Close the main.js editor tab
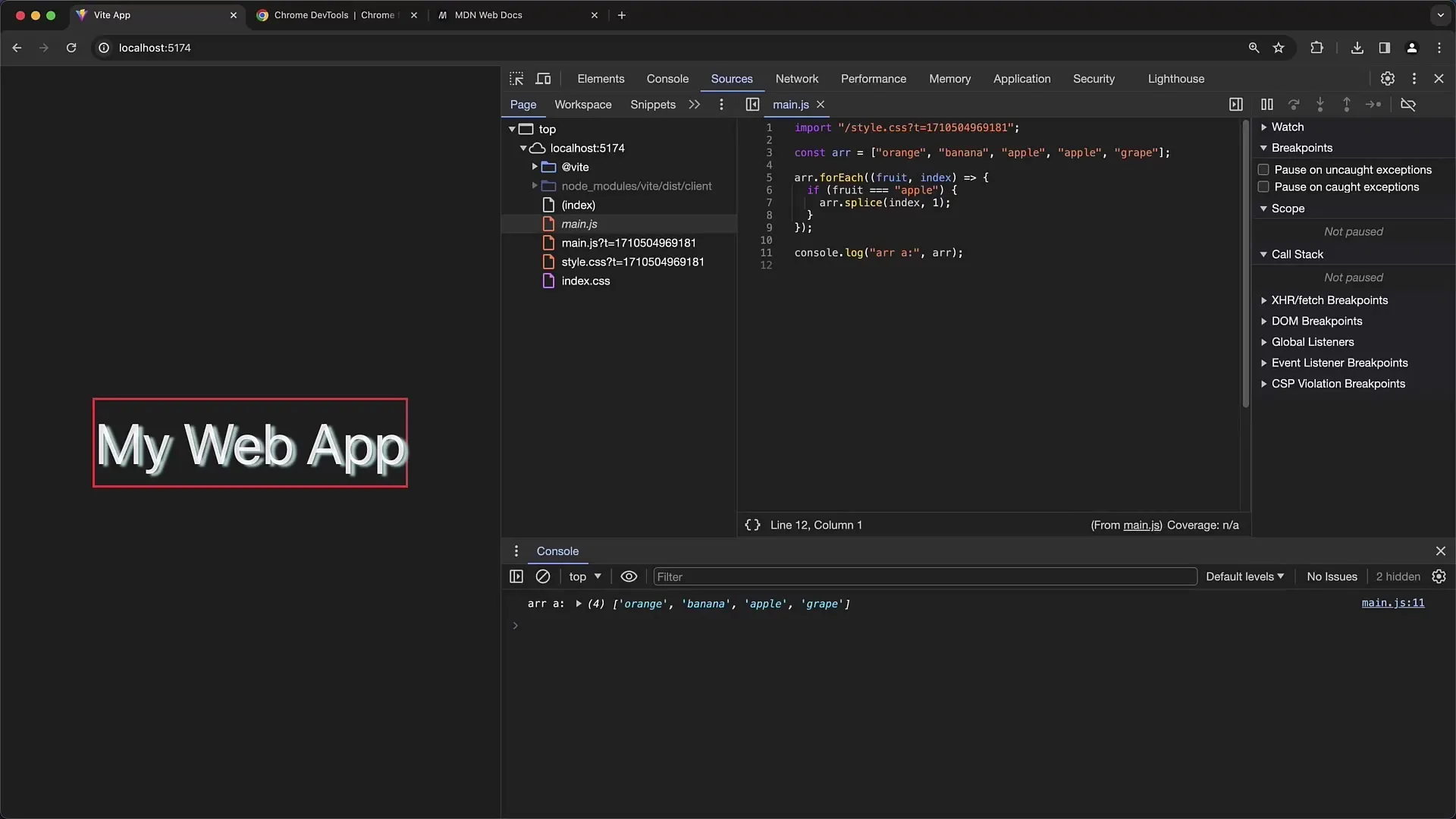Viewport: 1456px width, 819px height. tap(821, 105)
